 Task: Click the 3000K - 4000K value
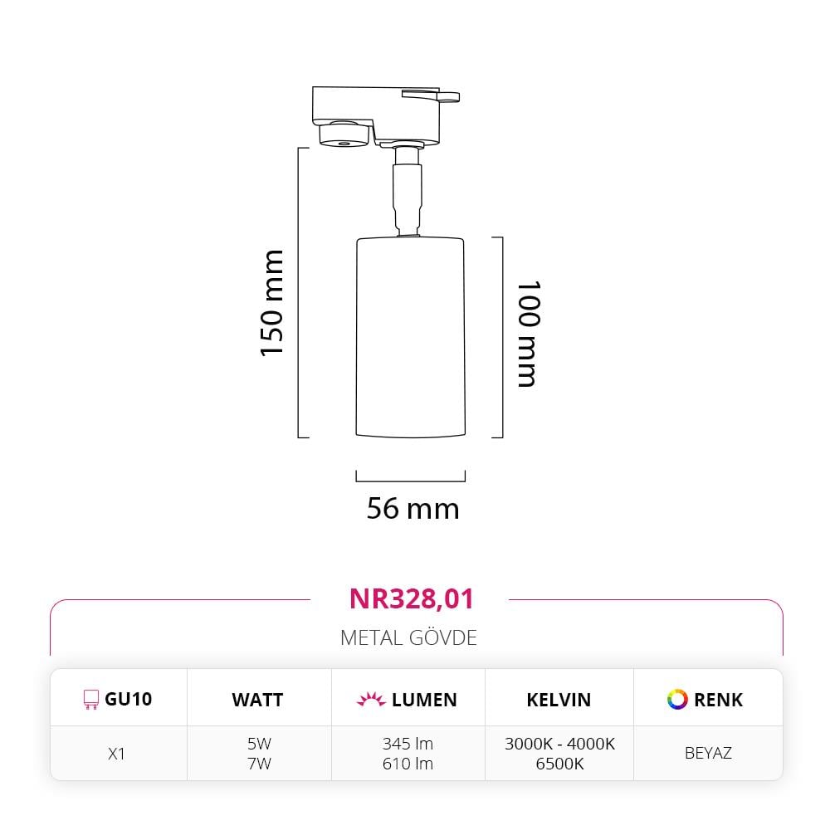point(559,744)
